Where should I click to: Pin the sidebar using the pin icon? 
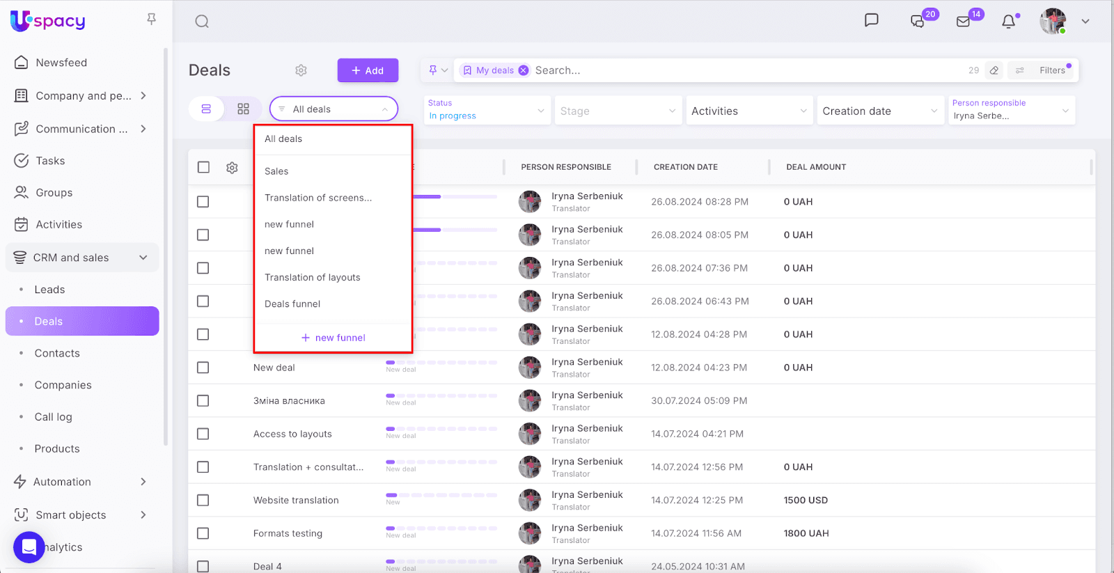pyautogui.click(x=151, y=19)
